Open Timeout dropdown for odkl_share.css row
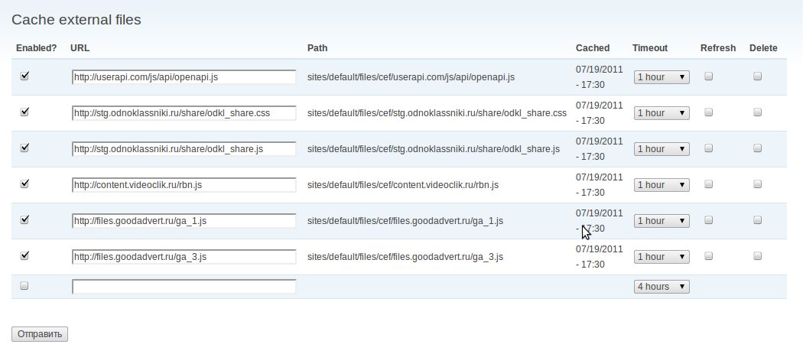This screenshot has width=803, height=354. pyautogui.click(x=662, y=112)
